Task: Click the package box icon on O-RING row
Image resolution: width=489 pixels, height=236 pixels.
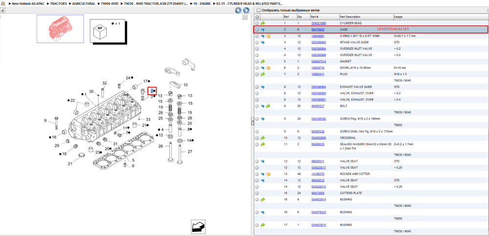Action: point(268,36)
